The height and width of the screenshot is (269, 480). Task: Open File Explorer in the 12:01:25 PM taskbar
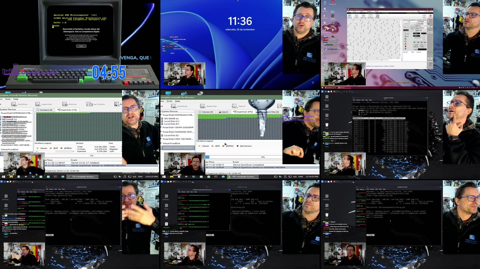[11, 177]
